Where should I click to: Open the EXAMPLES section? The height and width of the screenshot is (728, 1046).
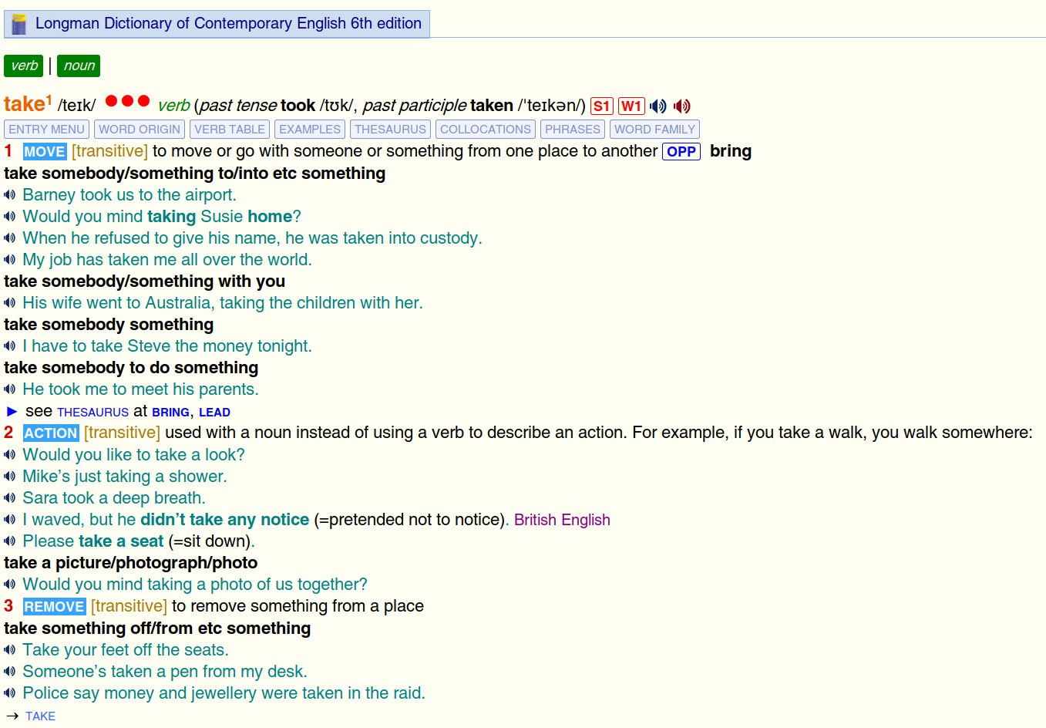pos(310,130)
